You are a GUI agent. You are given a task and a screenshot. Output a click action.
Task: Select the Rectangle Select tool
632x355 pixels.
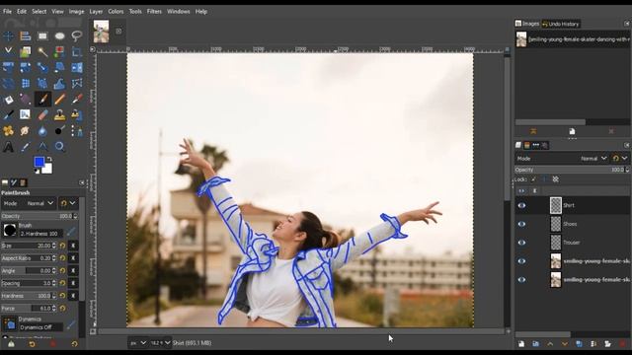click(42, 36)
